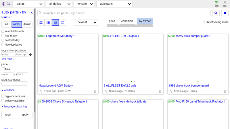230x129 pixels.
Task: Click the apply filters button
Action: pyautogui.click(x=25, y=115)
